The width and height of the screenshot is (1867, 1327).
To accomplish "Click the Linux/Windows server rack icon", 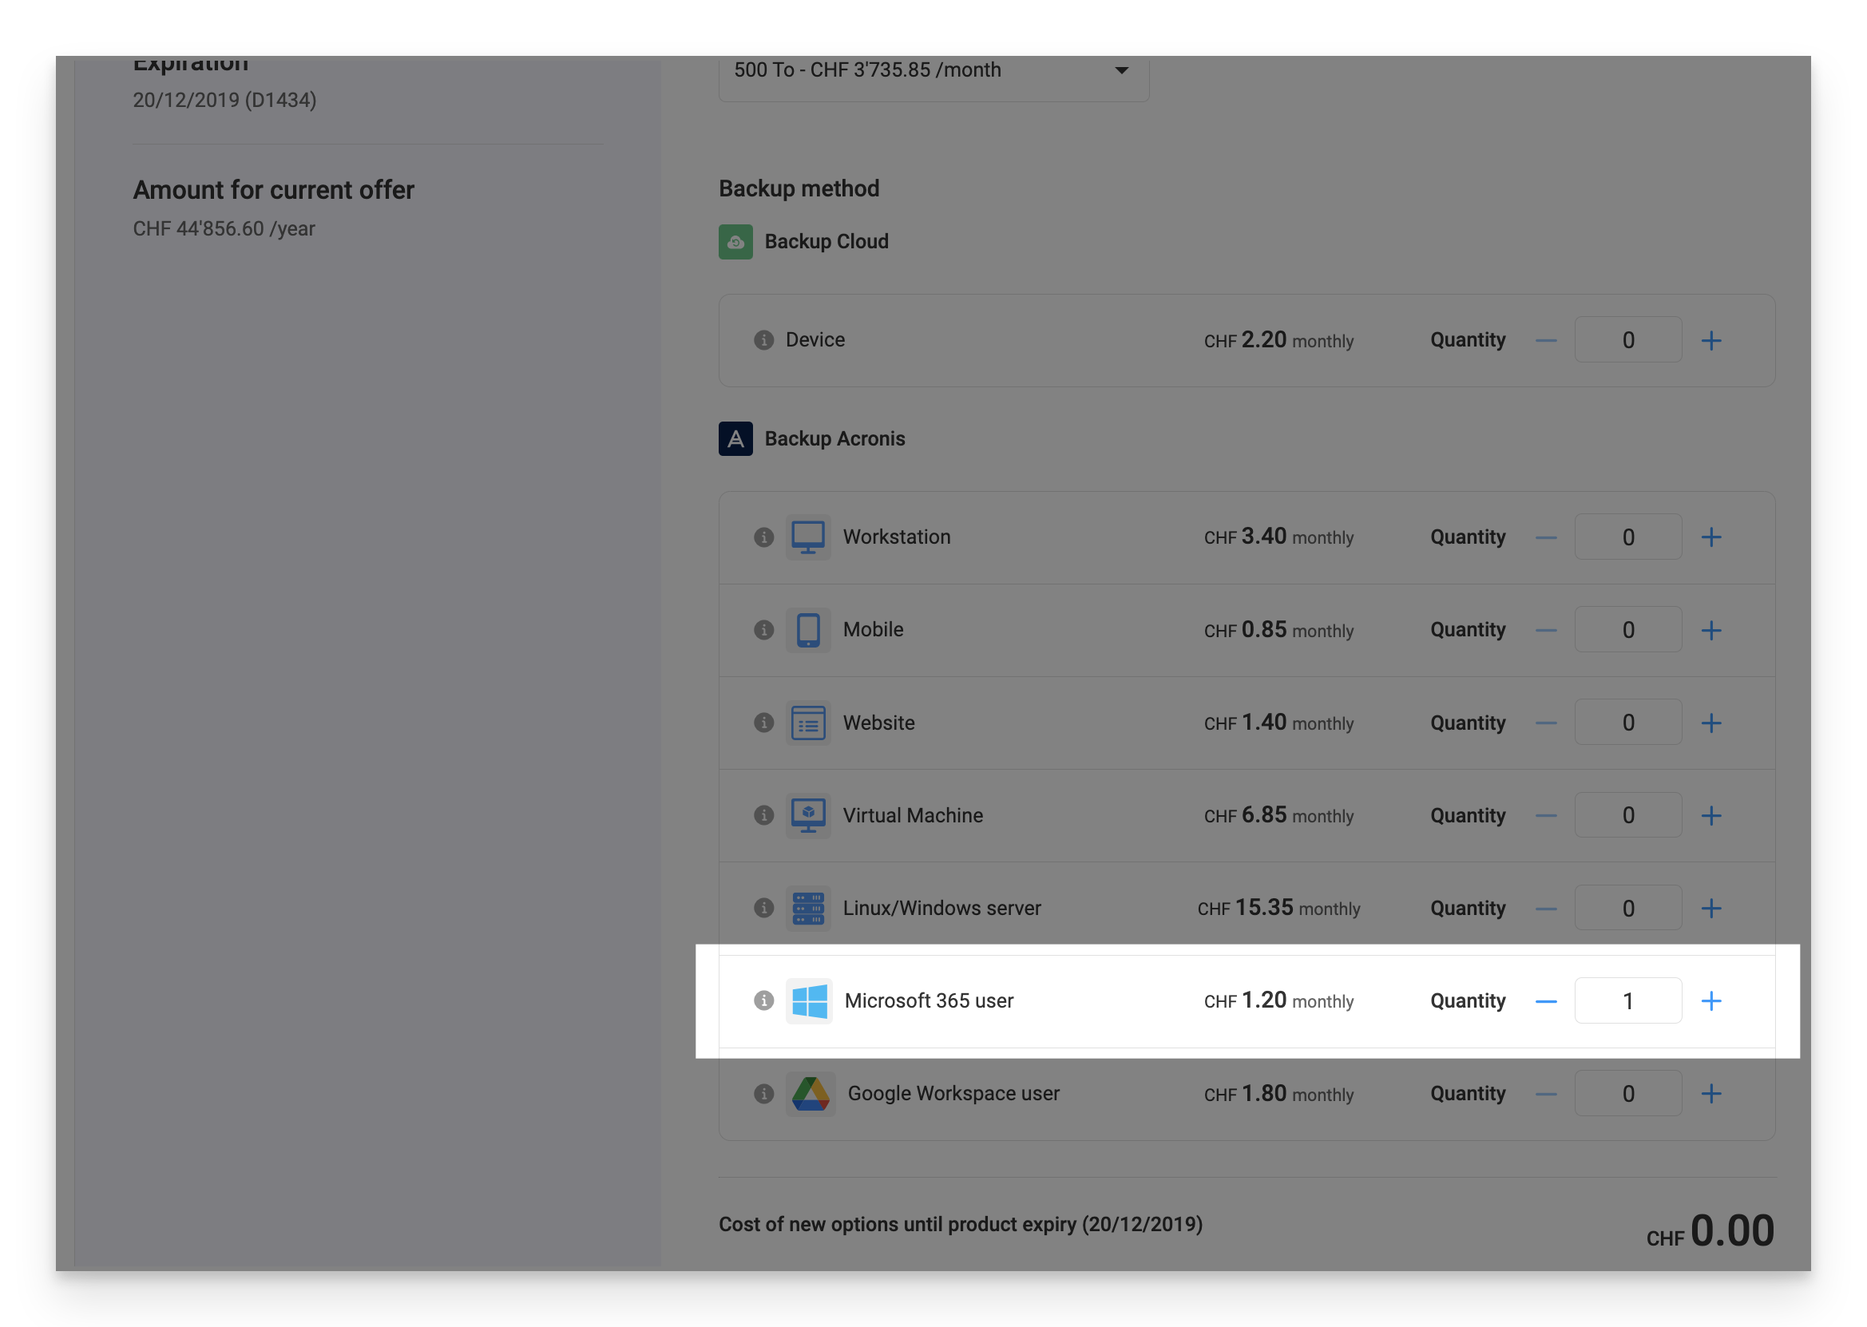I will 808,908.
